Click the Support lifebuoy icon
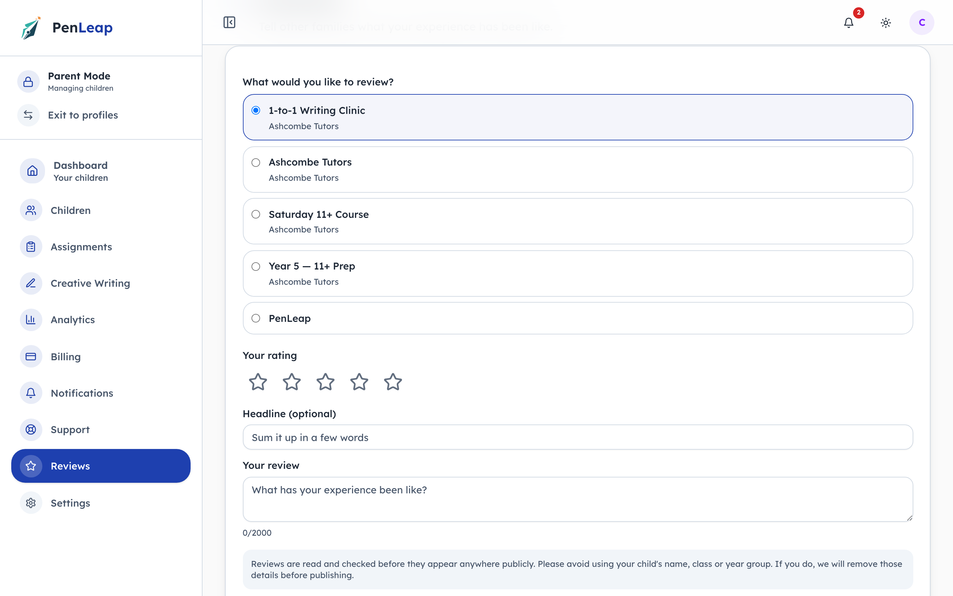 [x=31, y=429]
